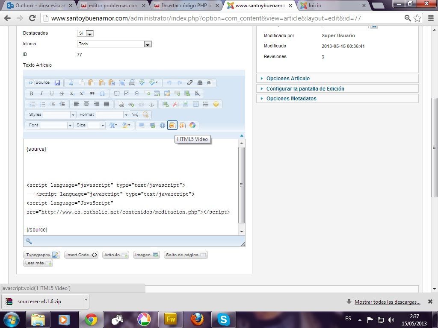The width and height of the screenshot is (438, 328).
Task: Insert hidden form field icon
Action: 198,94
